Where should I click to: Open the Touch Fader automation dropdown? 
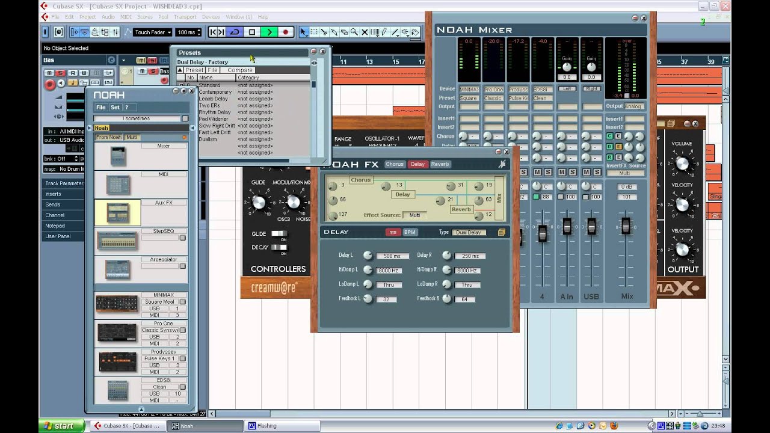point(152,32)
